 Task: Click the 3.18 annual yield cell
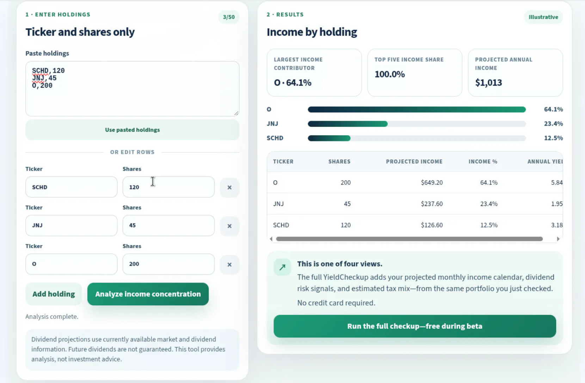[x=557, y=225]
